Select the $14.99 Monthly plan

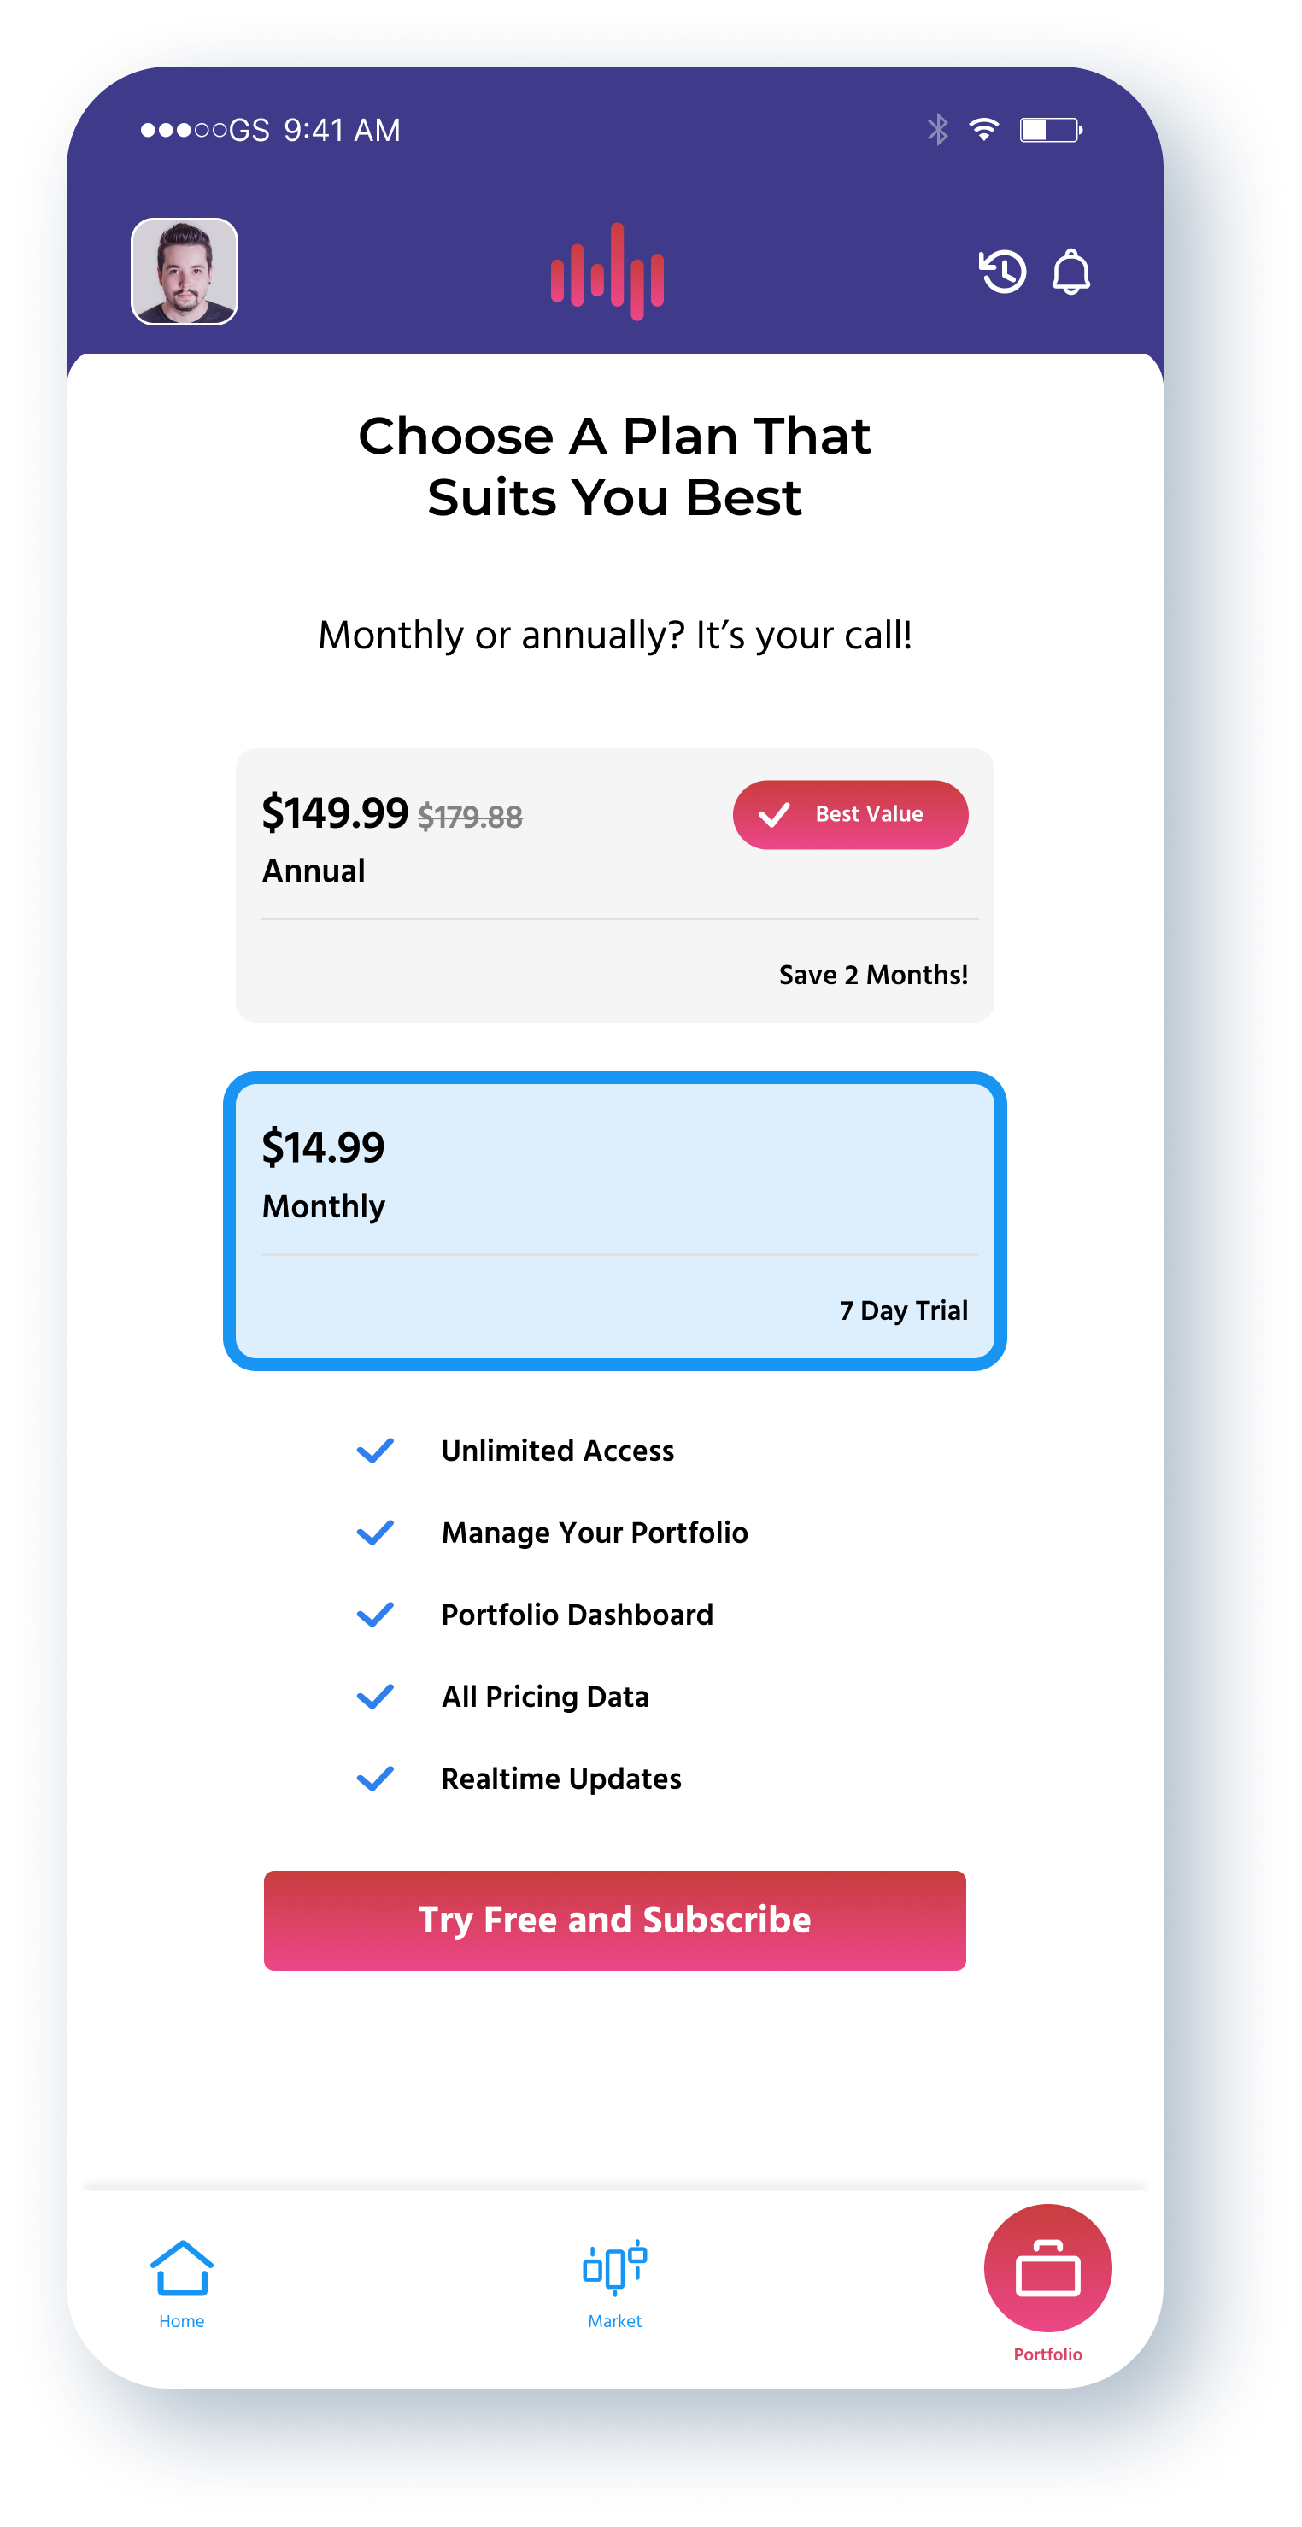click(x=614, y=1220)
